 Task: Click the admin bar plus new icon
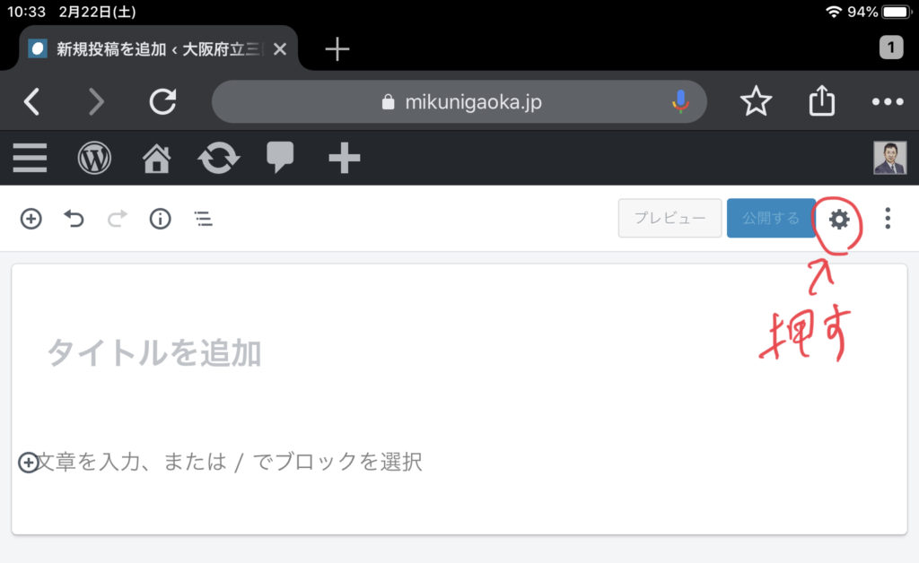coord(344,158)
